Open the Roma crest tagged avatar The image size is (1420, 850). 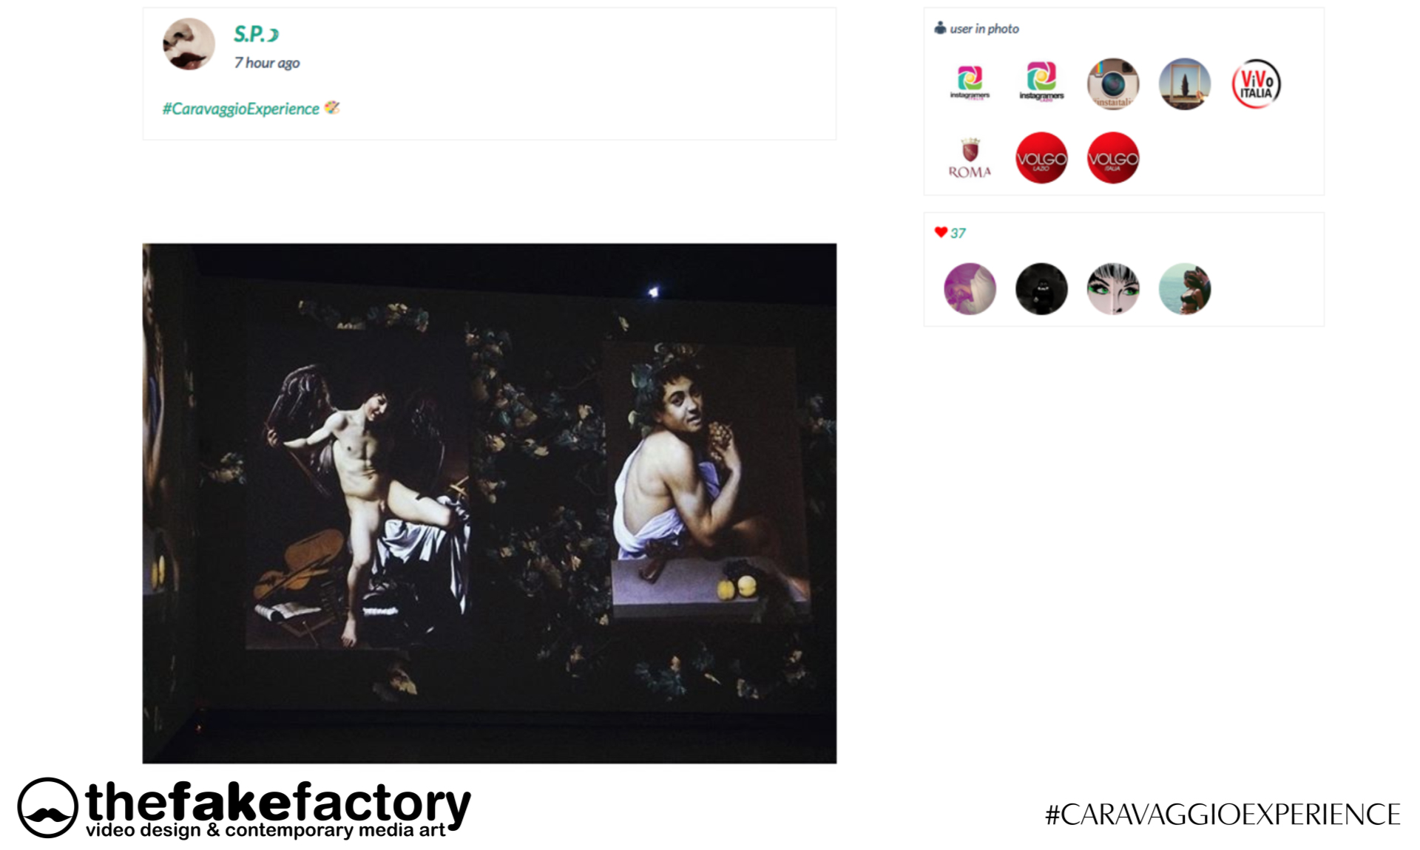point(970,158)
